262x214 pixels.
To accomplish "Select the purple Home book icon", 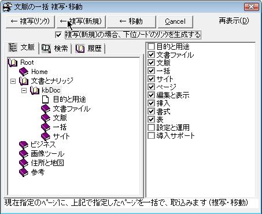I will (24, 72).
